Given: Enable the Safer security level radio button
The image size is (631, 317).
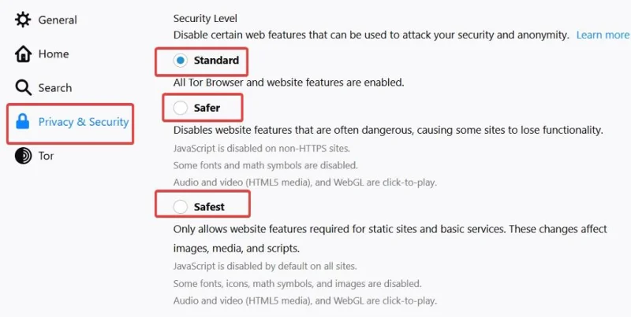Looking at the screenshot, I should (181, 107).
